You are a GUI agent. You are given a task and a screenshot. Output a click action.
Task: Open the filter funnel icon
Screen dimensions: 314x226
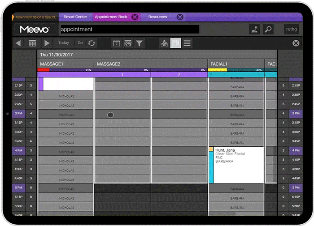click(x=140, y=43)
